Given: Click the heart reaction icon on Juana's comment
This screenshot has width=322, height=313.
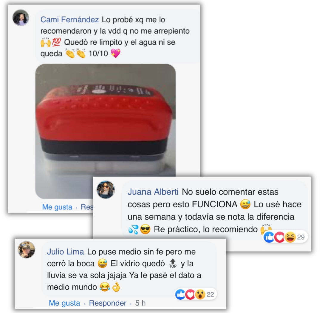Looking at the screenshot, I should [x=279, y=237].
